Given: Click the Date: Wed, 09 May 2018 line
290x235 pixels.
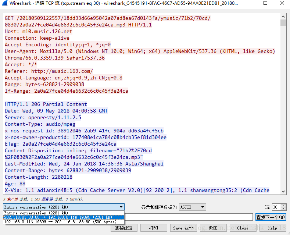Looking at the screenshot, I should (x=56, y=111).
